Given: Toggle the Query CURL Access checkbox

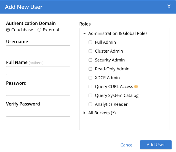Looking at the screenshot, I should [90, 87].
